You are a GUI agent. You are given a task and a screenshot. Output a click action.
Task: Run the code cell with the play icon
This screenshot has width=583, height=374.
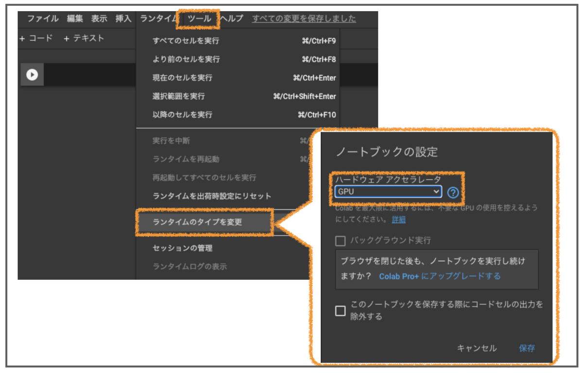point(32,75)
